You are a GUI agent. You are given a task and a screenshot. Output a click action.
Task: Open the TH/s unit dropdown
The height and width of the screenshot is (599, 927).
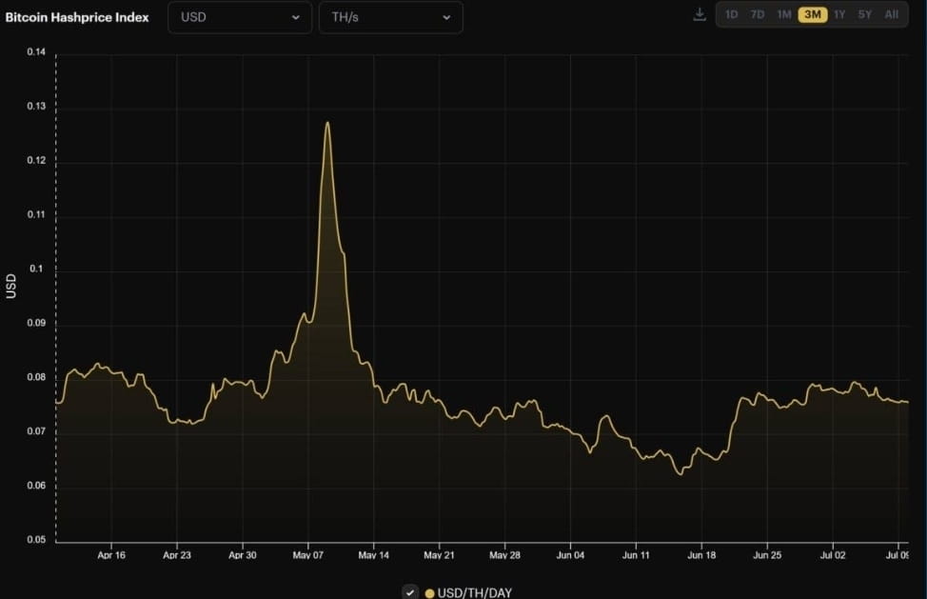391,17
